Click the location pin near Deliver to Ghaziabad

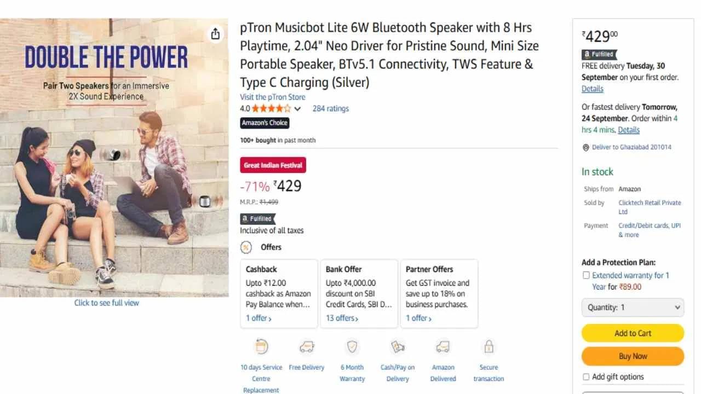click(585, 147)
